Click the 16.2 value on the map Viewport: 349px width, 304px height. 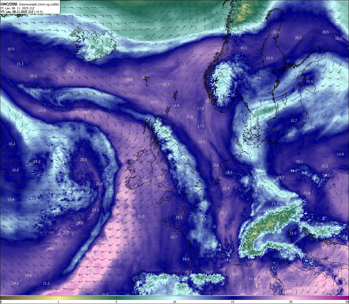pos(12,144)
